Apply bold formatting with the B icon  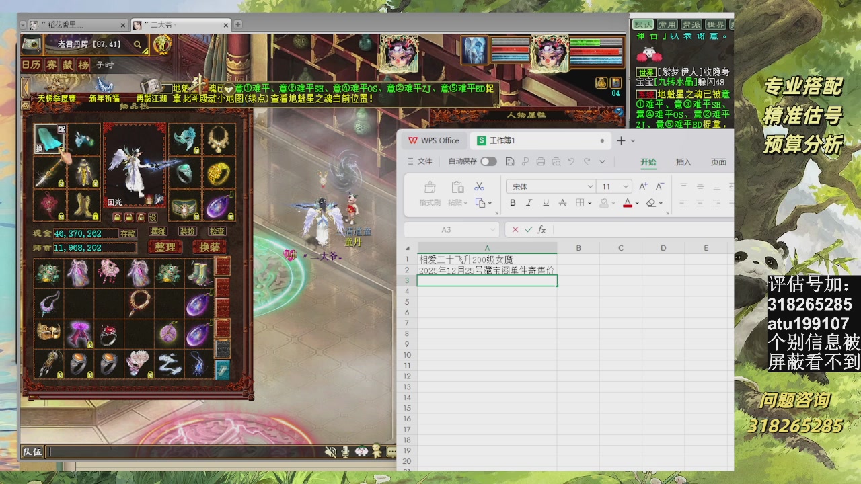(x=513, y=203)
